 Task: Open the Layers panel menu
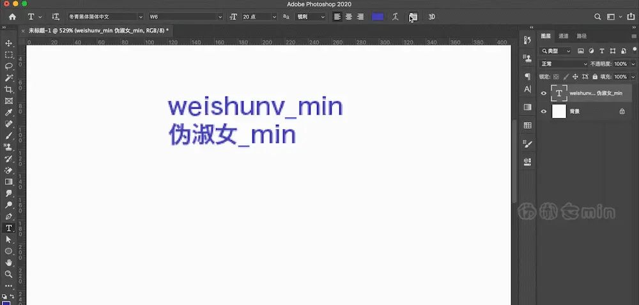[x=634, y=36]
